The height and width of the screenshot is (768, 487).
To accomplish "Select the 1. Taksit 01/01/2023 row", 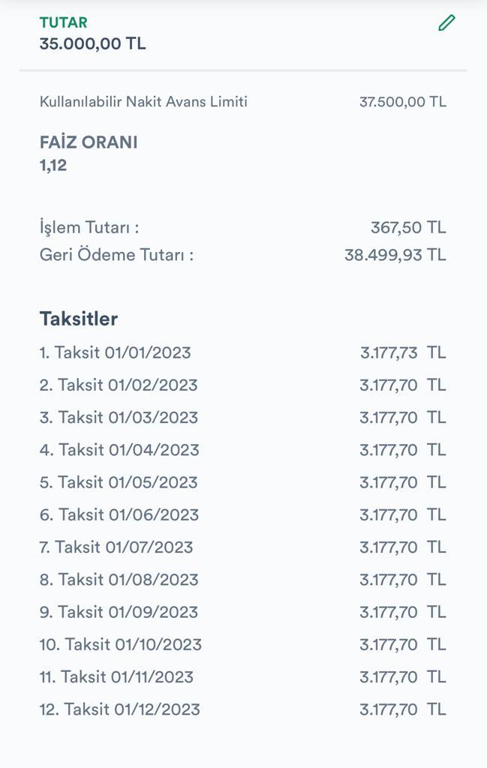I will tap(243, 352).
